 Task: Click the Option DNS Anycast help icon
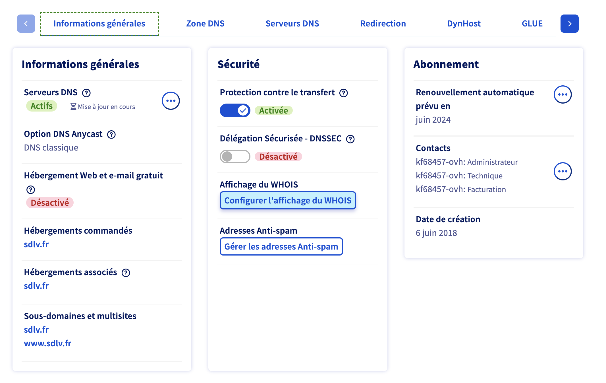click(111, 134)
